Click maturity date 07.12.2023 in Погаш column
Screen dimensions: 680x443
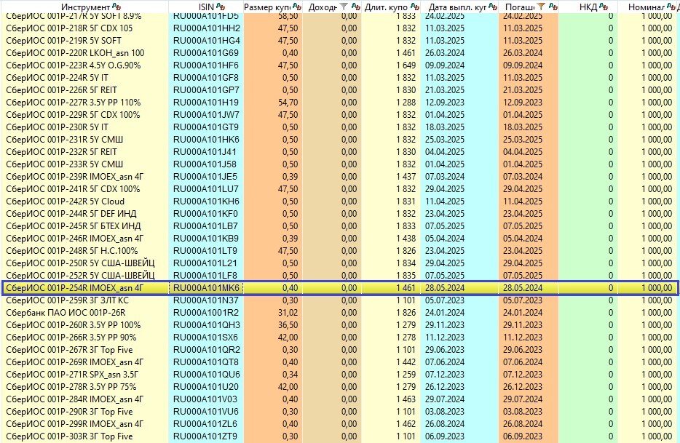point(523,374)
